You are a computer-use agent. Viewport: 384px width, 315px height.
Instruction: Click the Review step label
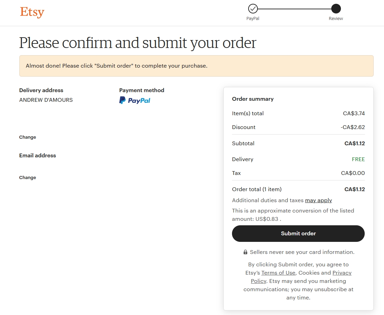tap(336, 18)
